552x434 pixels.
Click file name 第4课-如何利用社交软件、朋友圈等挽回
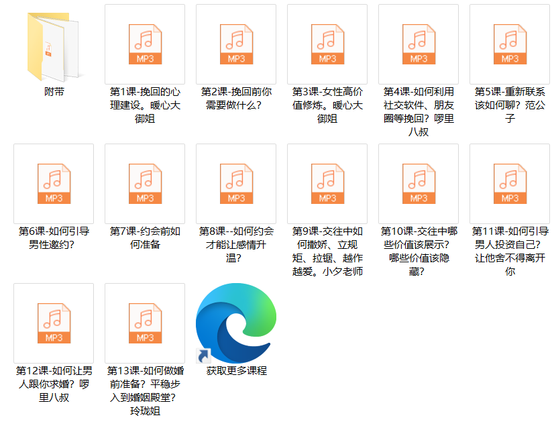point(419,112)
